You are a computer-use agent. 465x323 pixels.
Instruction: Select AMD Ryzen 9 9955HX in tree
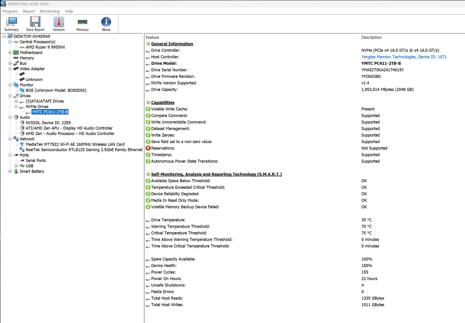click(45, 47)
